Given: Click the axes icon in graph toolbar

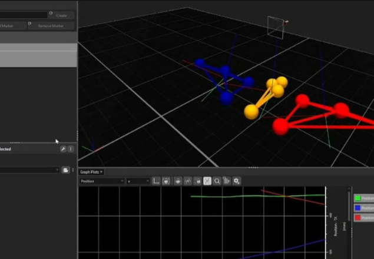Looking at the screenshot, I should tap(157, 181).
